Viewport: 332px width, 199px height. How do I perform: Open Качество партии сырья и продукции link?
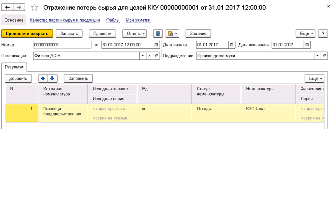(x=65, y=20)
